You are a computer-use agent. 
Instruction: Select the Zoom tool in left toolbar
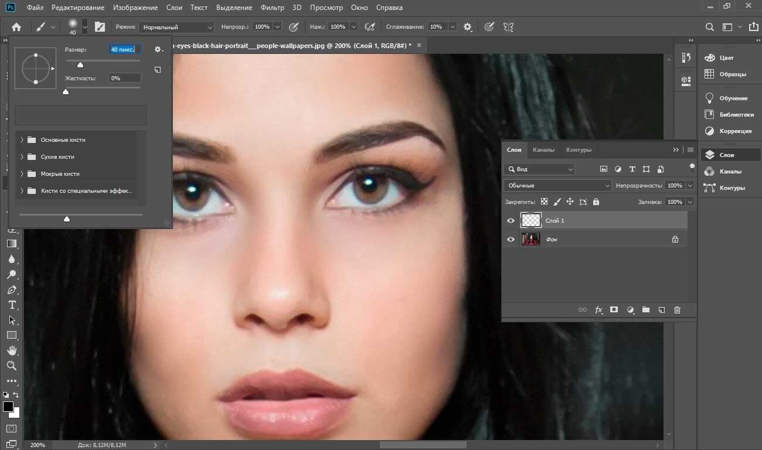pos(12,366)
